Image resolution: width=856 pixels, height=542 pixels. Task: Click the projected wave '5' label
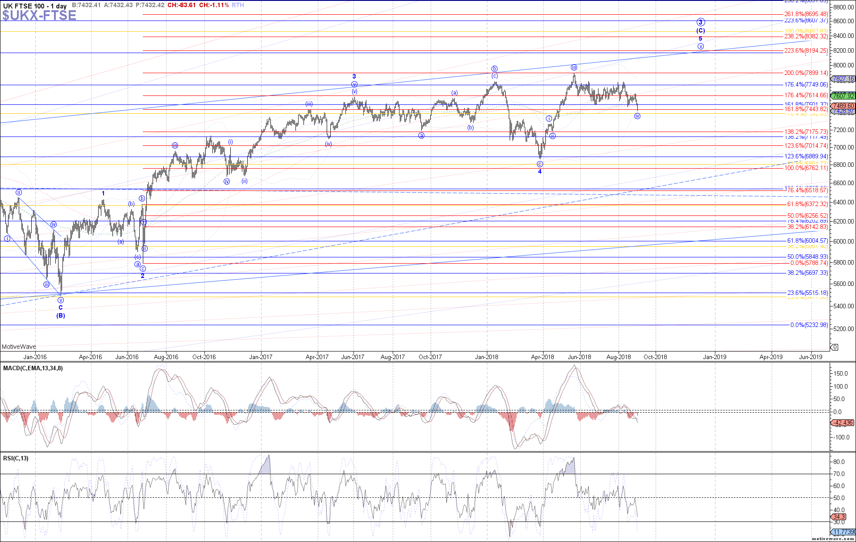click(701, 39)
